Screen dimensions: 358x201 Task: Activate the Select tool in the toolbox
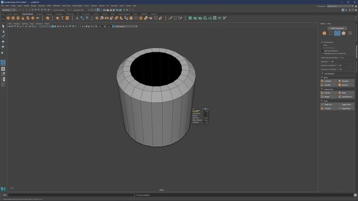click(3, 26)
